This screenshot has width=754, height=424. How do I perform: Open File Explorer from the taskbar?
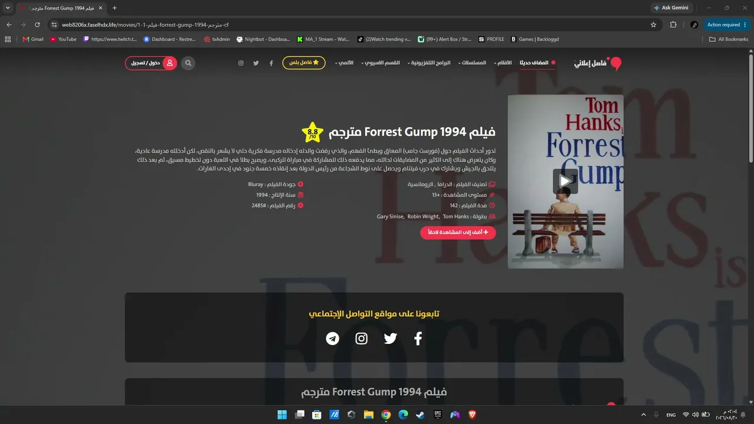369,415
